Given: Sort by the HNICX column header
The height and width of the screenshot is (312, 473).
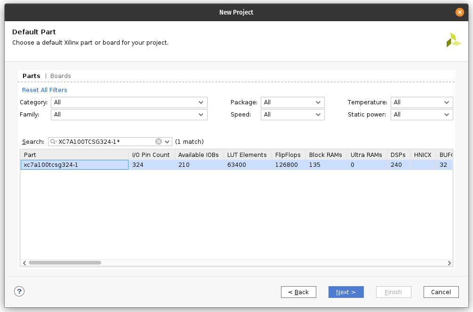Looking at the screenshot, I should point(423,155).
